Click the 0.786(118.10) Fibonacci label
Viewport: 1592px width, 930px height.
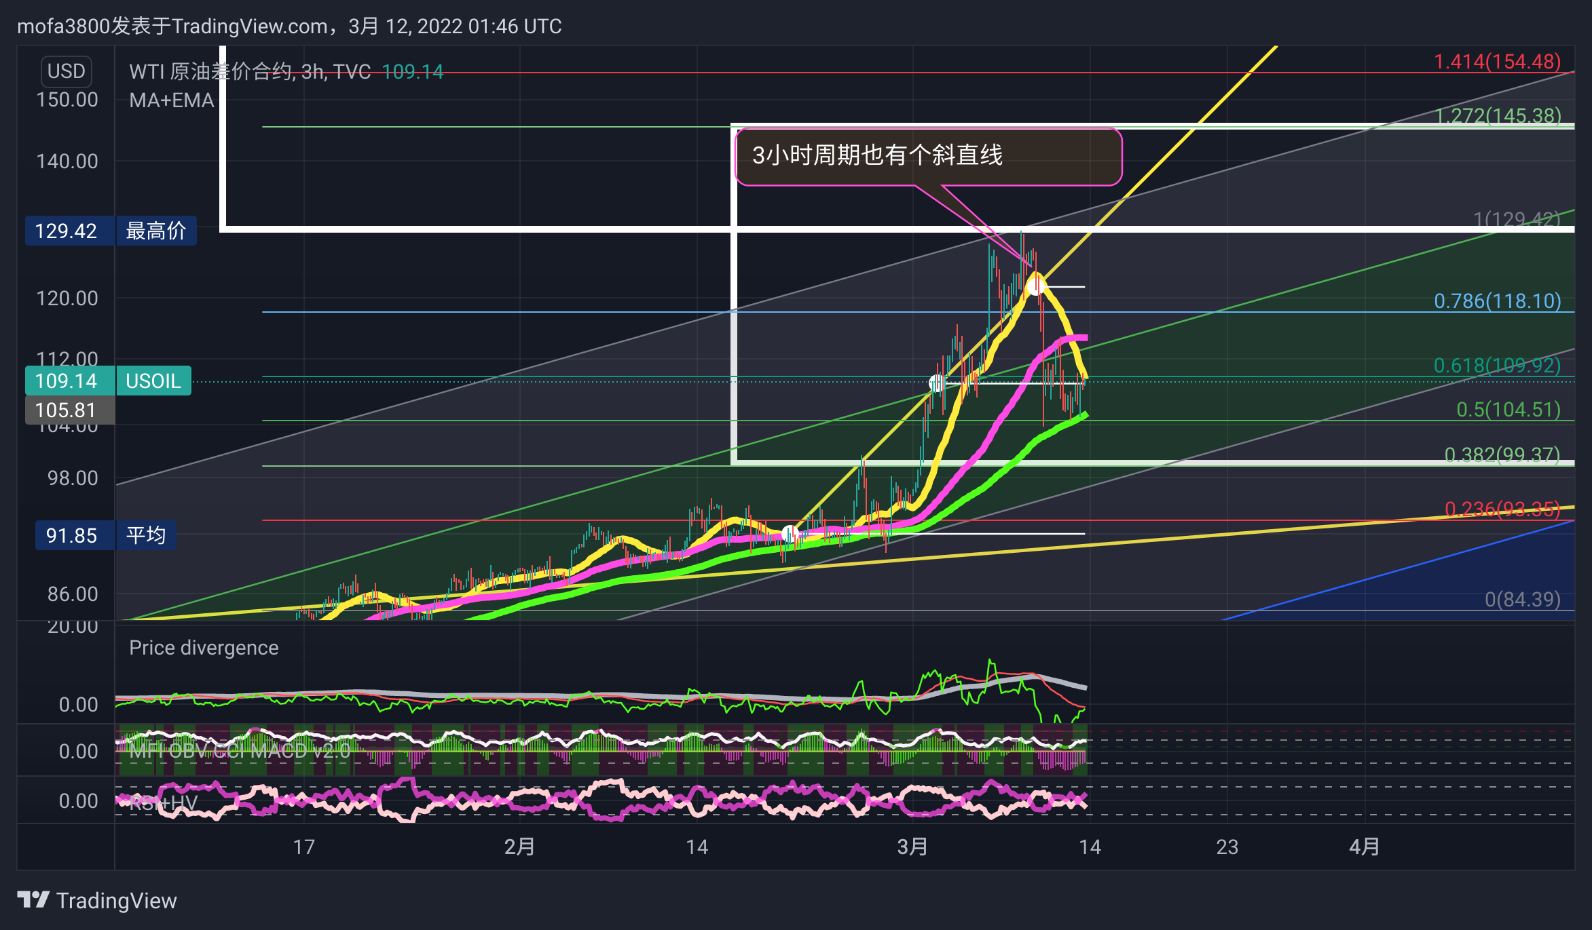(1497, 301)
